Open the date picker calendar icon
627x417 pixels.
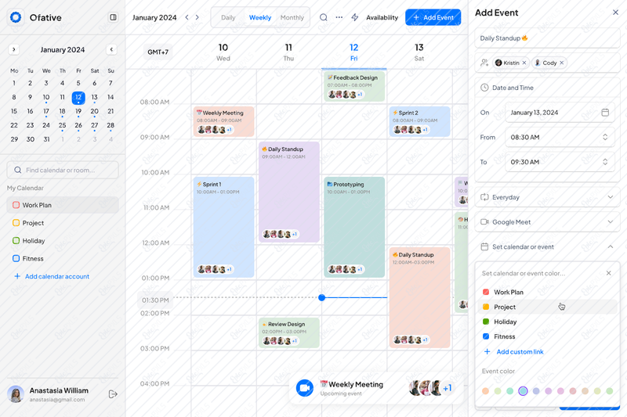point(605,113)
